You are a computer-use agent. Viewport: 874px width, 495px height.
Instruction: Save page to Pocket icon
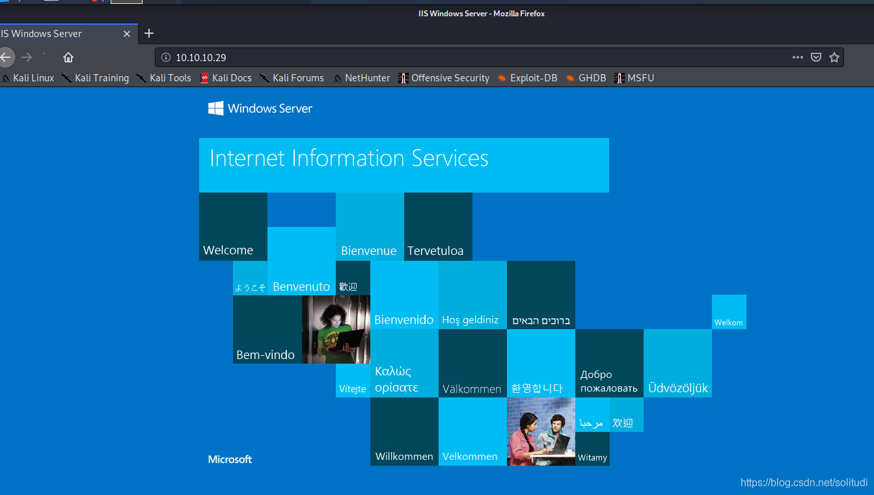(x=816, y=57)
